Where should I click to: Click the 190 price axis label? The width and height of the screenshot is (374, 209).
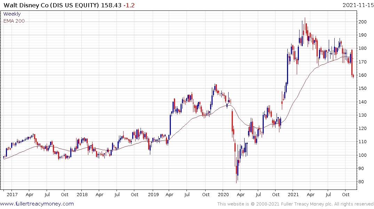(x=363, y=35)
